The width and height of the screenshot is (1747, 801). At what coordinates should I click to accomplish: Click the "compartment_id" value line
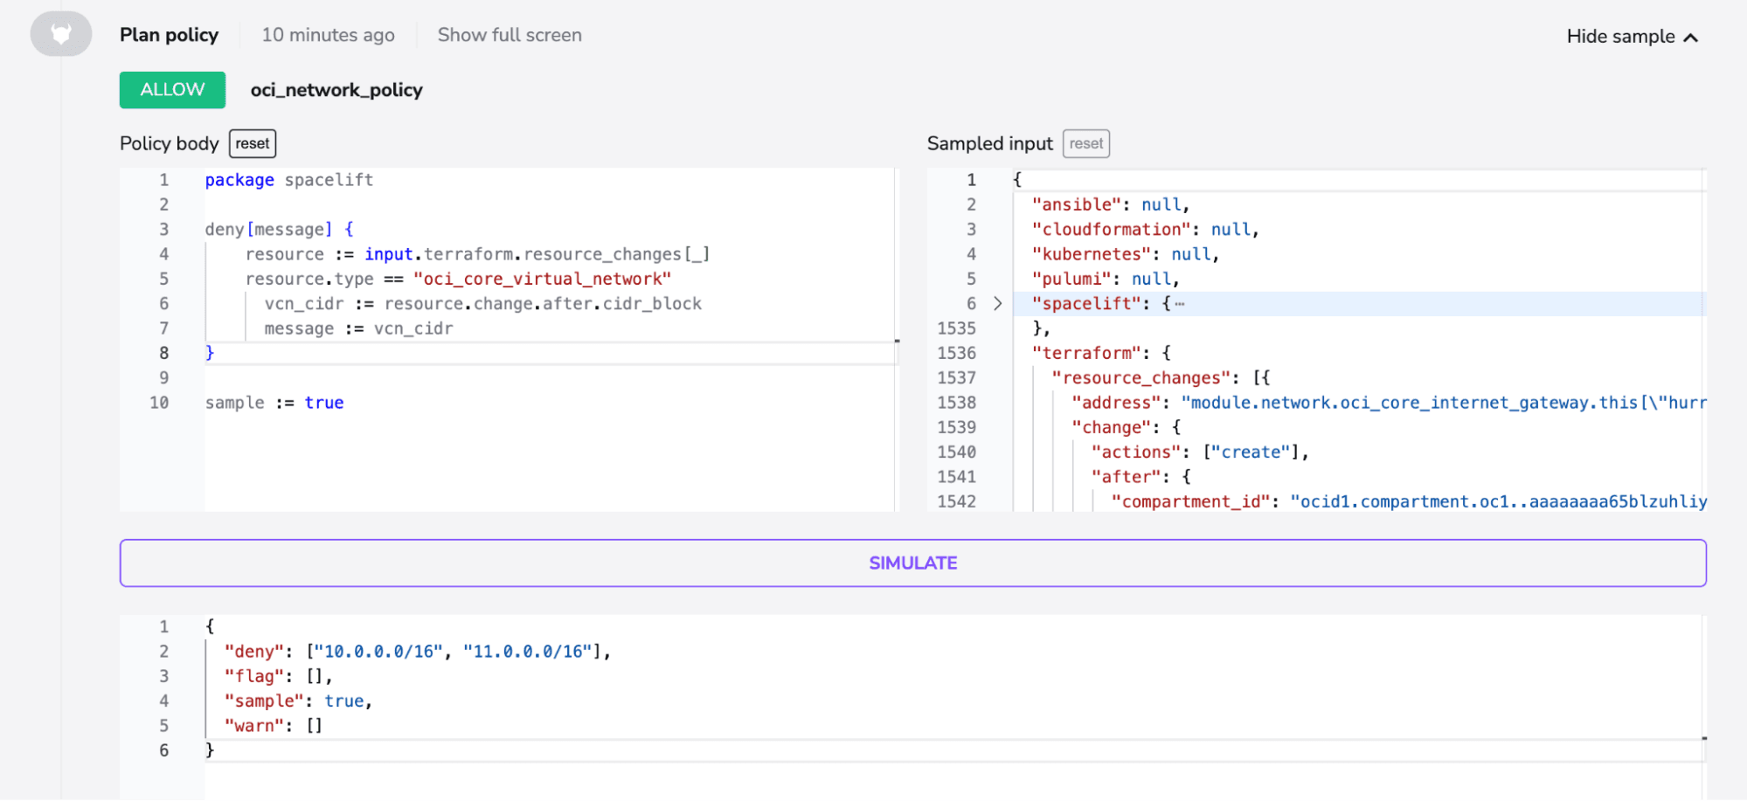pyautogui.click(x=1409, y=501)
